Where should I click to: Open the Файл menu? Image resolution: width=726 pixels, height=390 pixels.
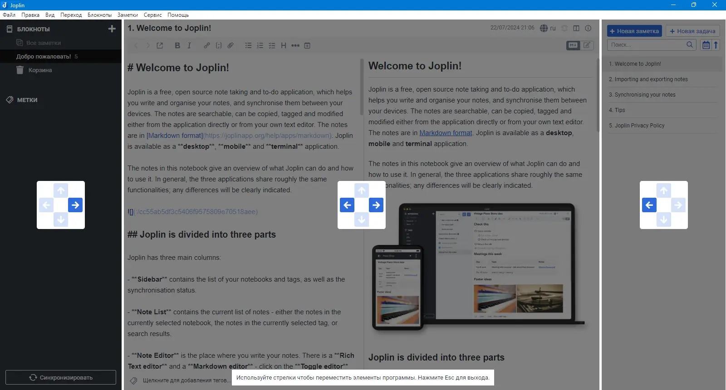pyautogui.click(x=9, y=15)
